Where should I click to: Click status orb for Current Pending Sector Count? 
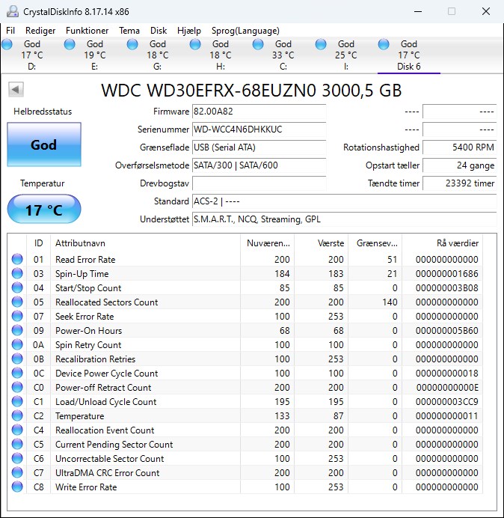(17, 444)
